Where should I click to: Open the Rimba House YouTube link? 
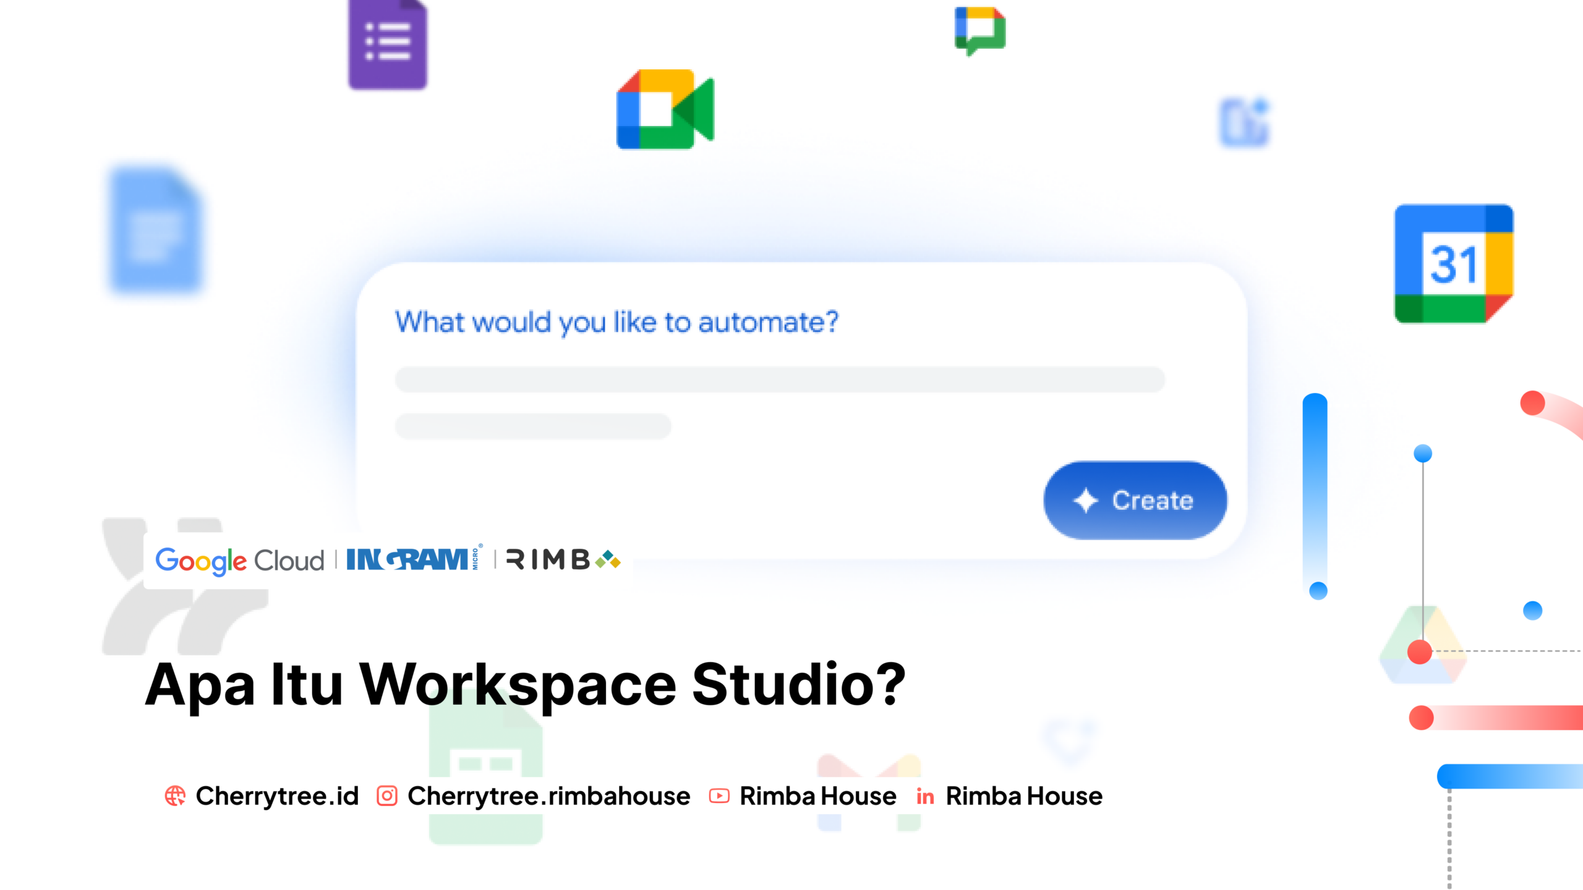pos(817,796)
